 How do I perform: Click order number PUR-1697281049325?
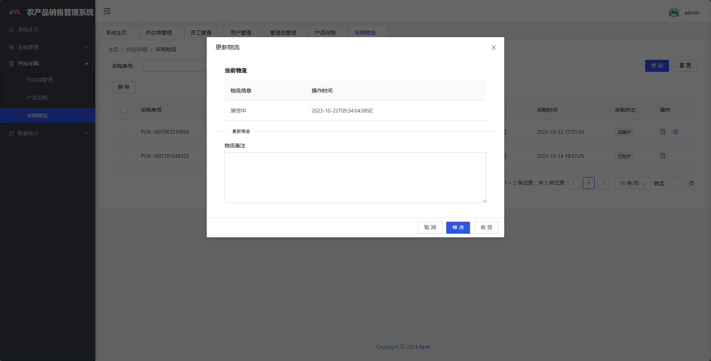tap(165, 156)
